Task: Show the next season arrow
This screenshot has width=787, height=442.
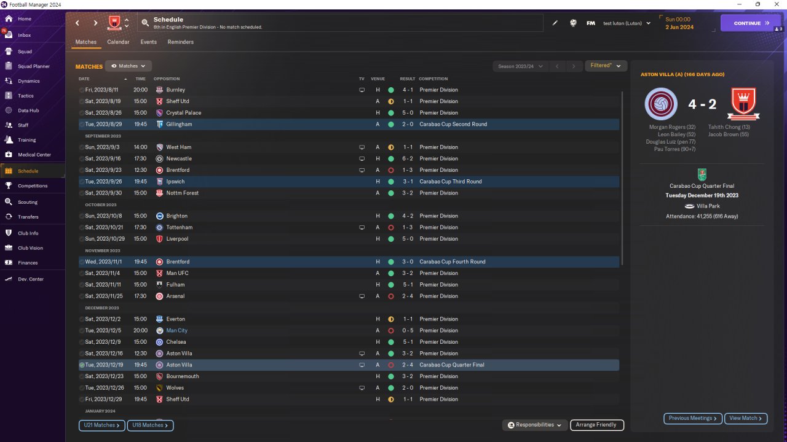Action: (x=574, y=66)
